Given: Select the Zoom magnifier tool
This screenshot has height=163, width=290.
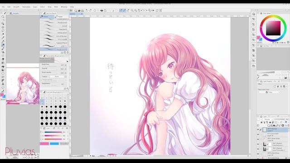Looking at the screenshot, I should pos(3,17).
